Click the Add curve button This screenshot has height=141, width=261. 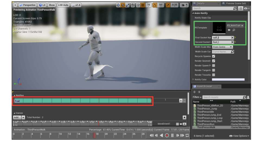17,117
